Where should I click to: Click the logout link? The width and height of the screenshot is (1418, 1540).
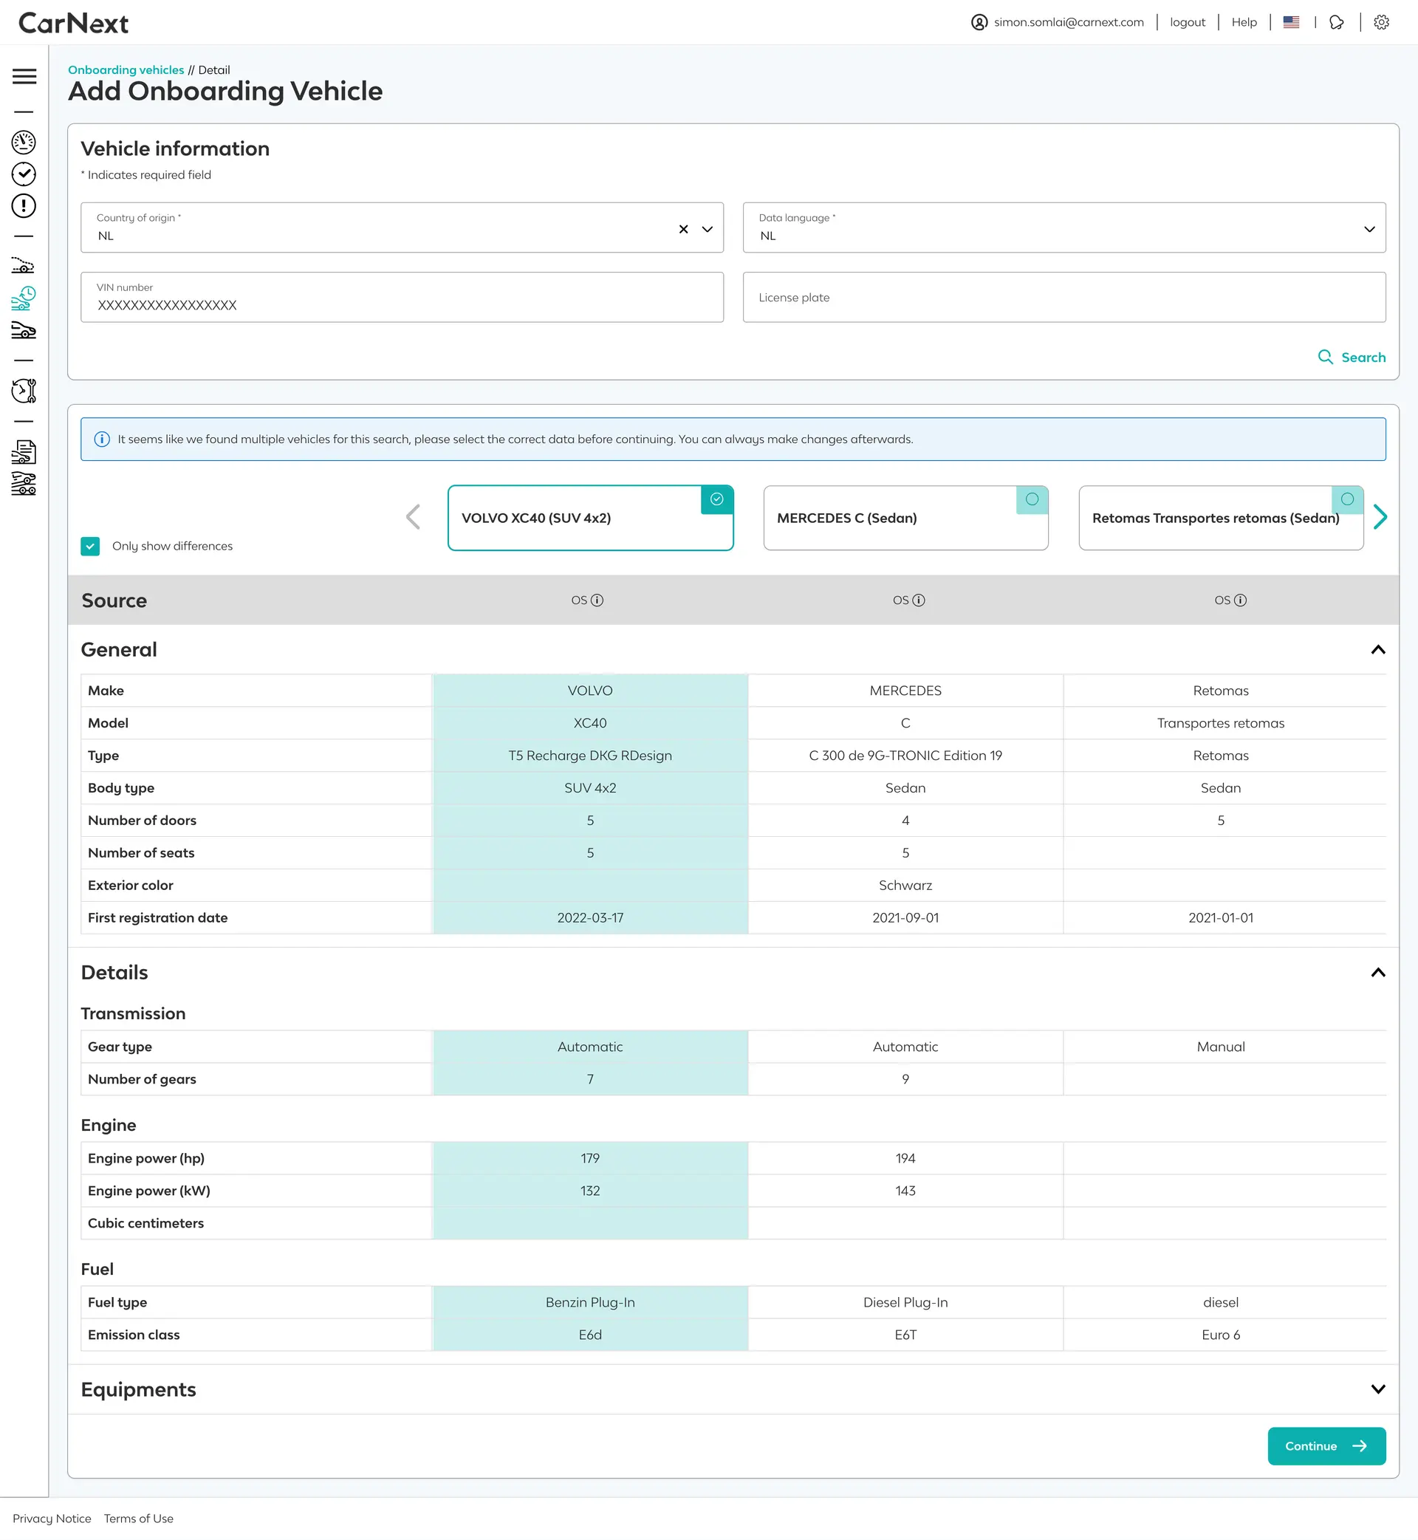(x=1187, y=22)
